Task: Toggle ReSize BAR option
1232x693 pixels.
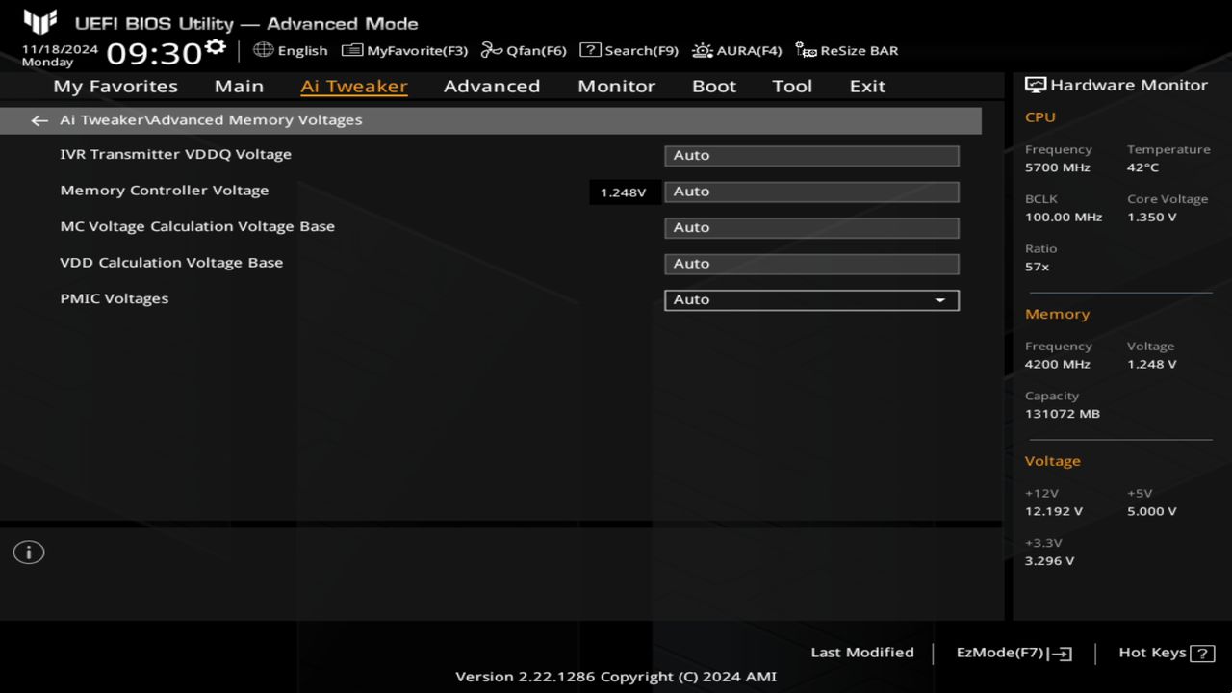Action: point(847,50)
